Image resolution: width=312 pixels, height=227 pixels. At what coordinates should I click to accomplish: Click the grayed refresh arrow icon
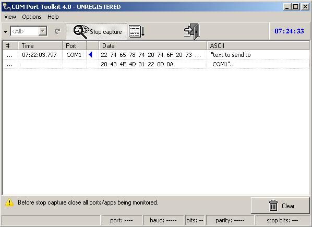click(x=57, y=31)
